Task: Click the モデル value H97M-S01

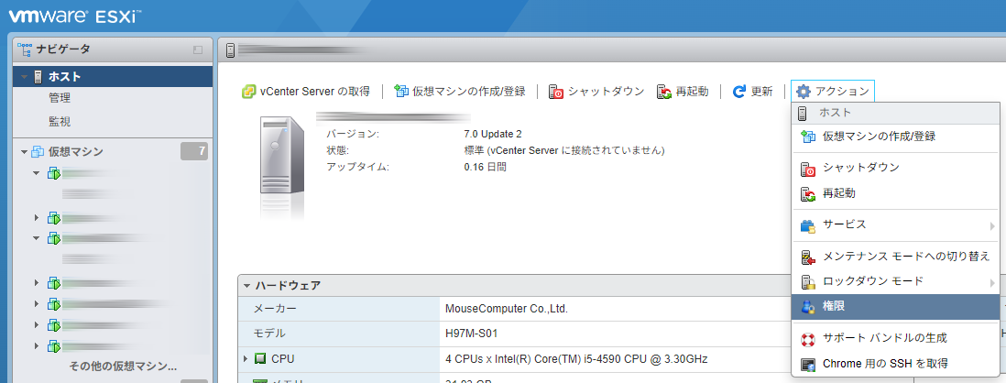Action: pyautogui.click(x=472, y=334)
